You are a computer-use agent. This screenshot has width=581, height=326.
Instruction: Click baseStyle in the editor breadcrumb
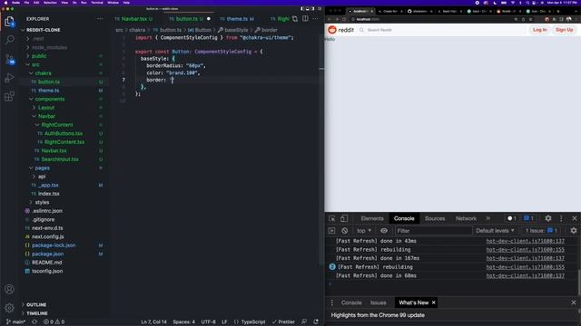(236, 30)
